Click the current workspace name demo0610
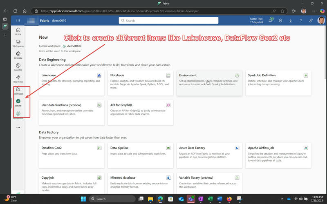Screen dimensions: 327x204 coord(74,46)
